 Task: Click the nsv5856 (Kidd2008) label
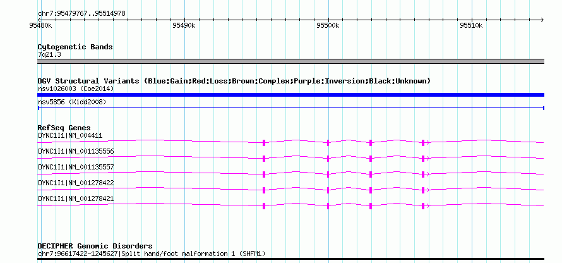coord(72,102)
